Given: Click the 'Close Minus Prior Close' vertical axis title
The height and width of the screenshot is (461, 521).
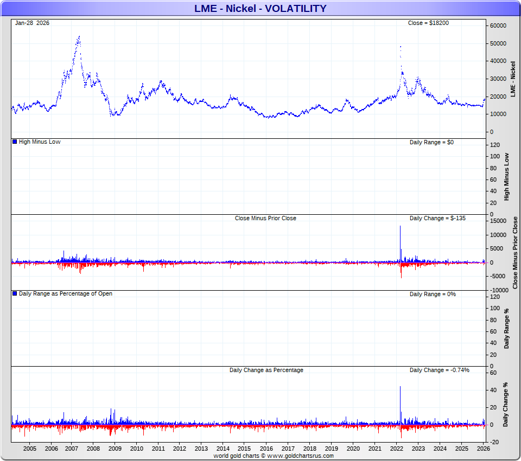Looking at the screenshot, I should pyautogui.click(x=516, y=253).
